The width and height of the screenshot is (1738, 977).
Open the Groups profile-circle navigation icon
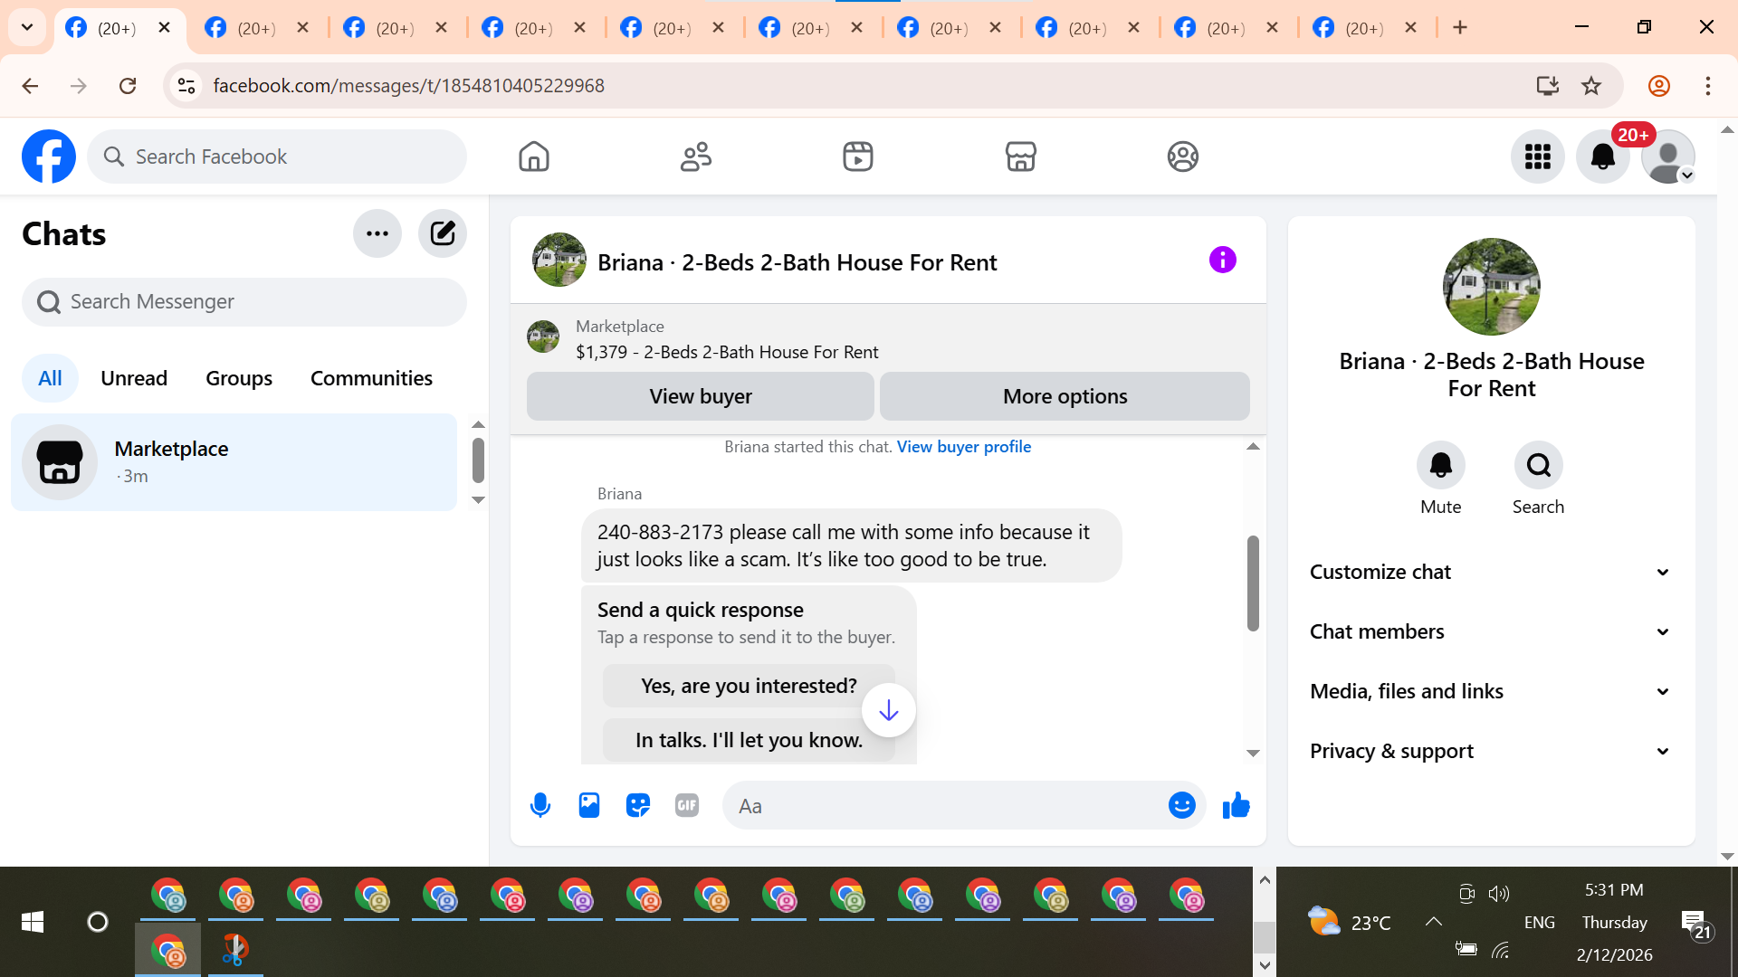tap(1182, 157)
